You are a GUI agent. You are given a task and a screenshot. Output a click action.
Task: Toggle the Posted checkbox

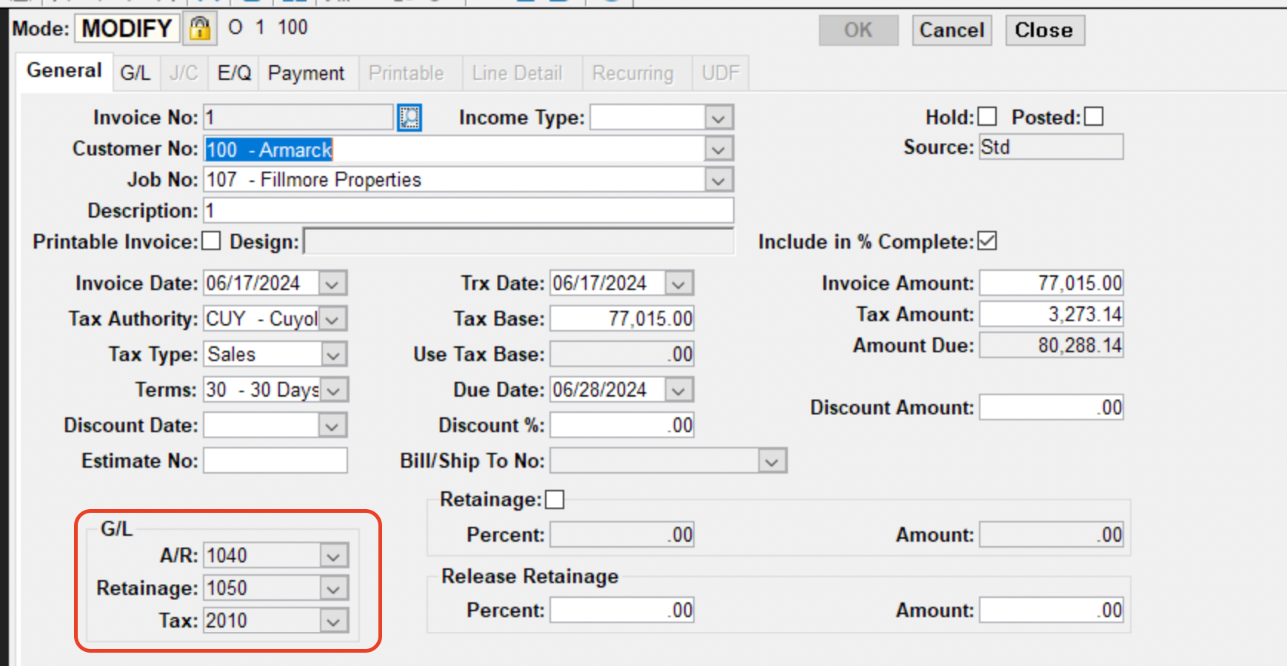(x=1094, y=117)
